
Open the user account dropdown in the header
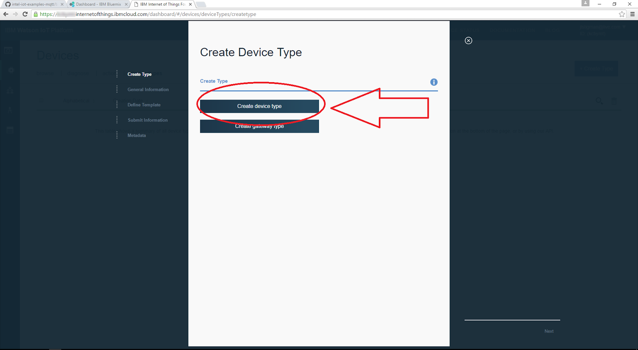coord(603,30)
